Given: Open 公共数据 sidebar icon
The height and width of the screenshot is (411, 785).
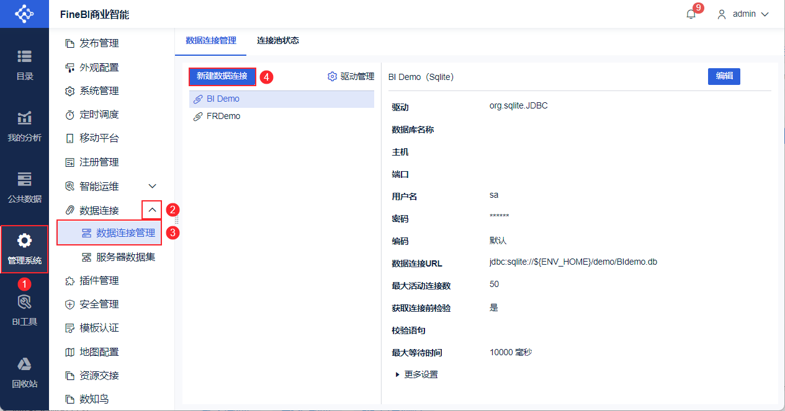Looking at the screenshot, I should 24,179.
